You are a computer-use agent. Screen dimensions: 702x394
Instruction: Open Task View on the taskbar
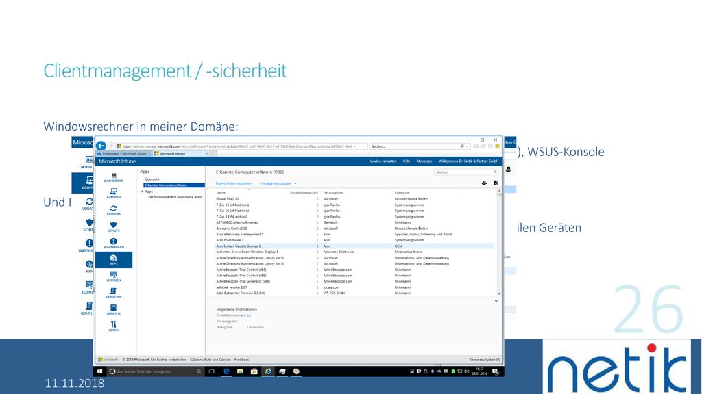pos(212,371)
